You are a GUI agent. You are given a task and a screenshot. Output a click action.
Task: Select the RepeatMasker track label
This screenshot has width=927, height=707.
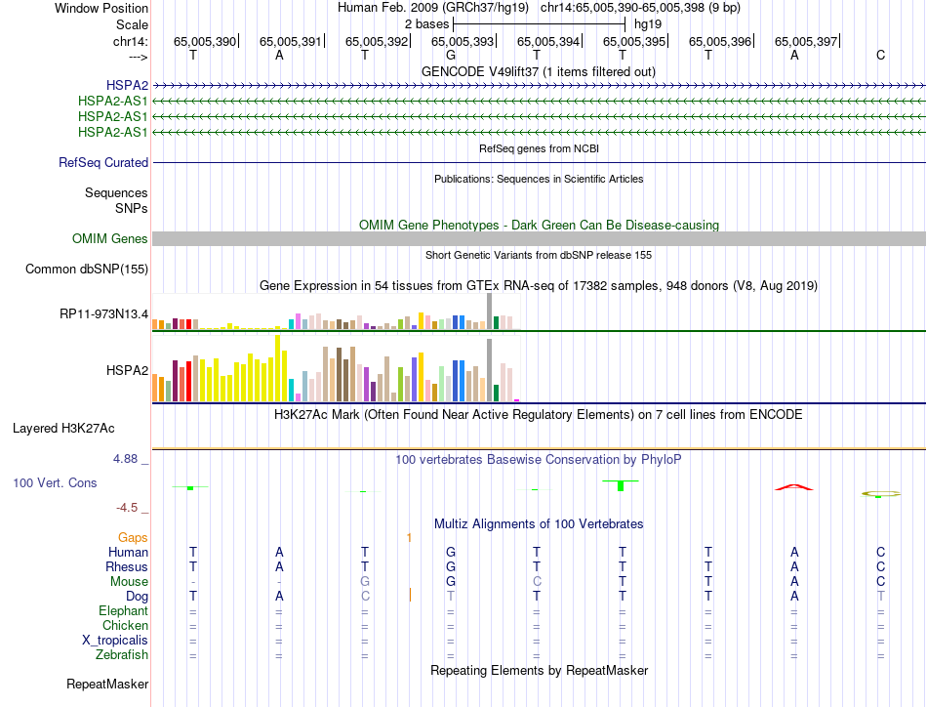(x=107, y=684)
